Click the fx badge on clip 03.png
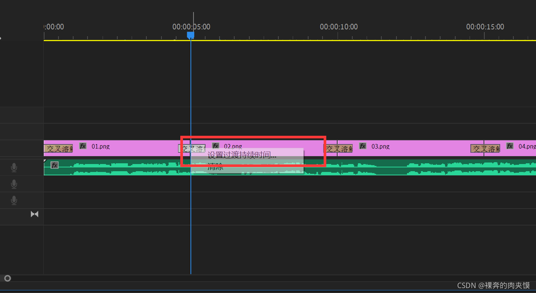536x293 pixels. [363, 146]
